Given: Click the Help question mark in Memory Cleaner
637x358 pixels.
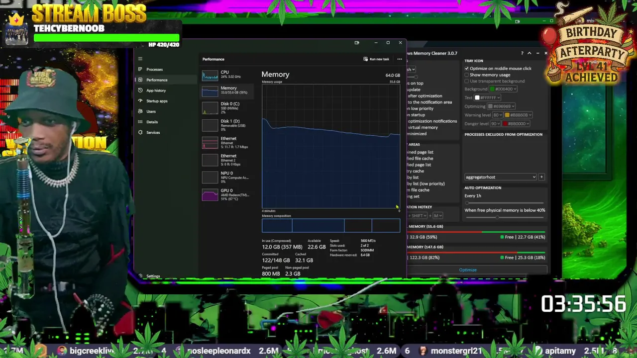Looking at the screenshot, I should click(522, 53).
